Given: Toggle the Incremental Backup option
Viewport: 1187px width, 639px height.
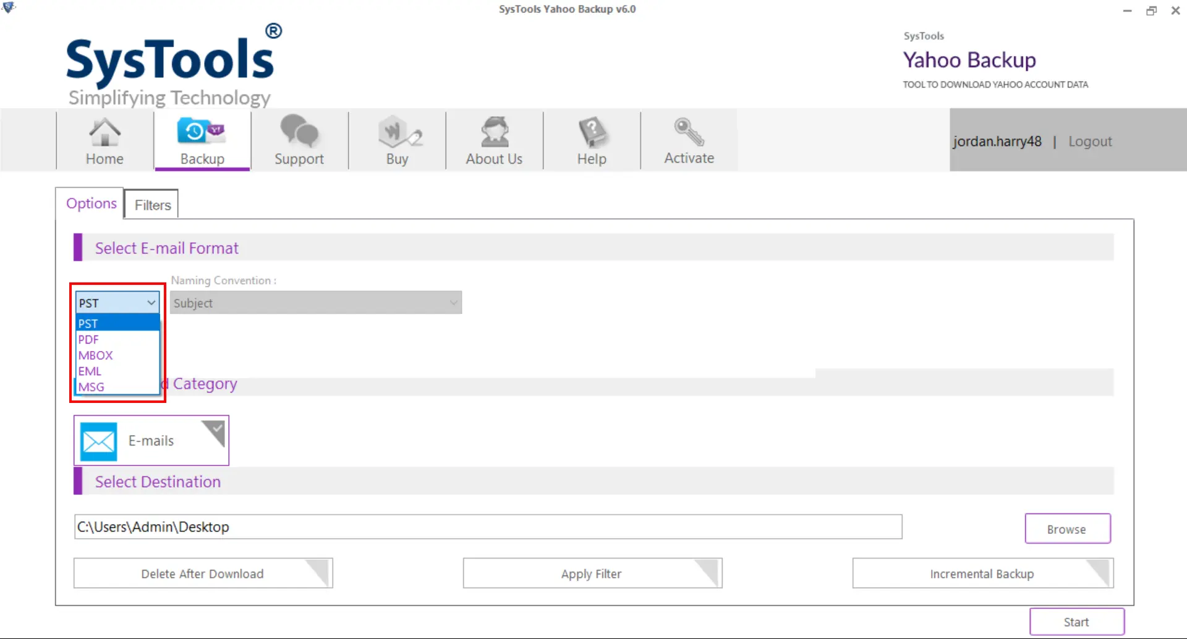Looking at the screenshot, I should point(983,573).
